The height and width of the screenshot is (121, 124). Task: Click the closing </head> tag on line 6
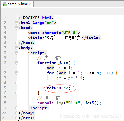coord(27,43)
